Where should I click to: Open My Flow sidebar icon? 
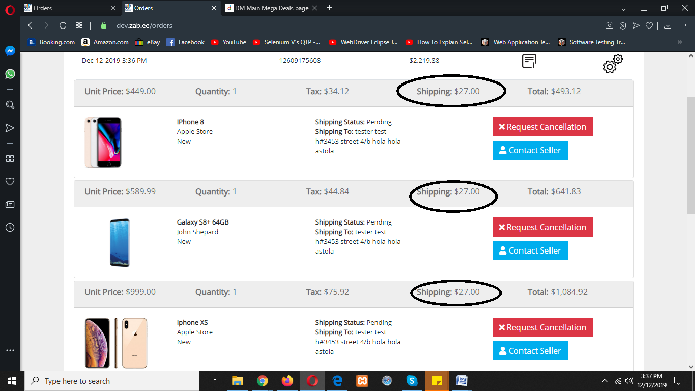[x=10, y=128]
